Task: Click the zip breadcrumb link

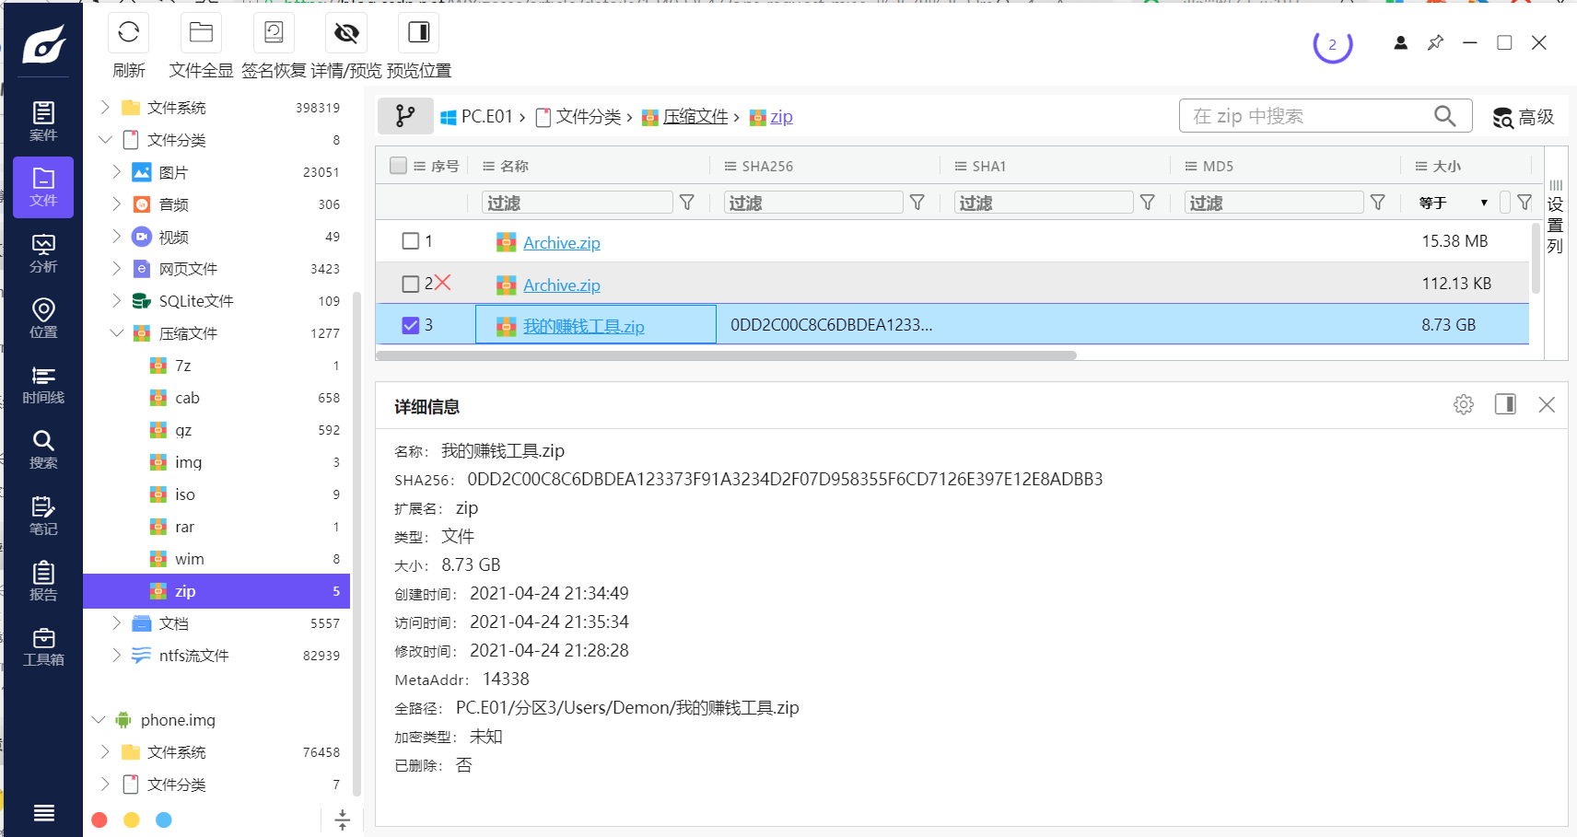Action: [x=781, y=117]
